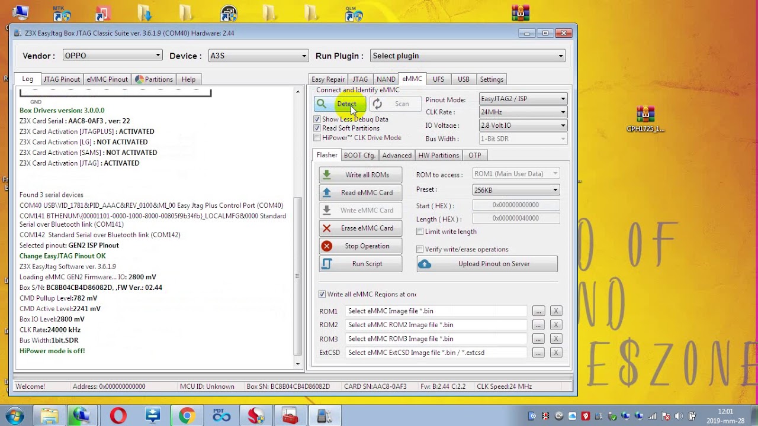758x426 pixels.
Task: Open the red toolbox app in taskbar
Action: pos(290,416)
